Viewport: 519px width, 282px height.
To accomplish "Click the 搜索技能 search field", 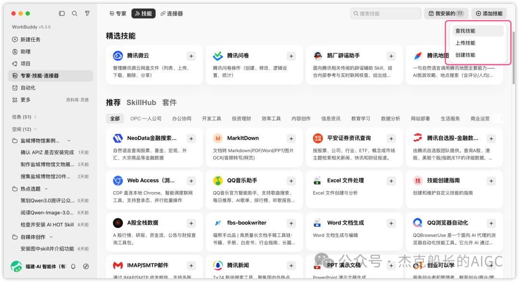I will 385,13.
